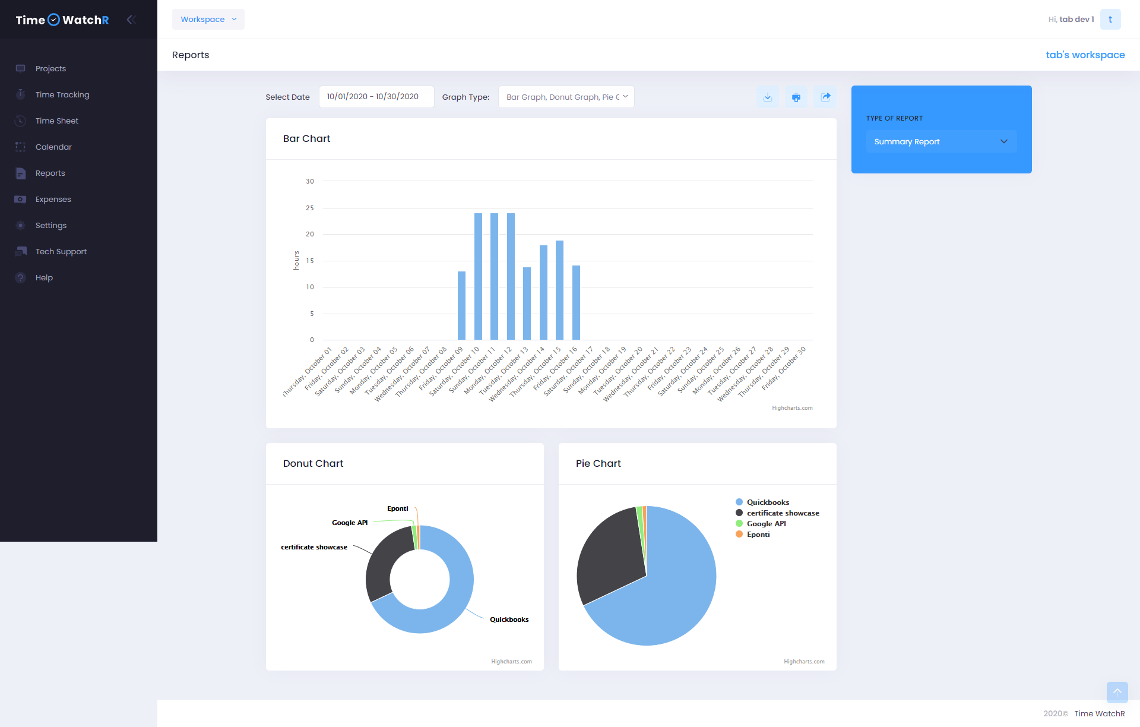This screenshot has width=1140, height=727.
Task: Toggle certificate showcase legend item
Action: (x=782, y=513)
